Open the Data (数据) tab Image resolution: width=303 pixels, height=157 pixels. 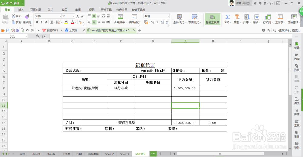pyautogui.click(x=64, y=10)
